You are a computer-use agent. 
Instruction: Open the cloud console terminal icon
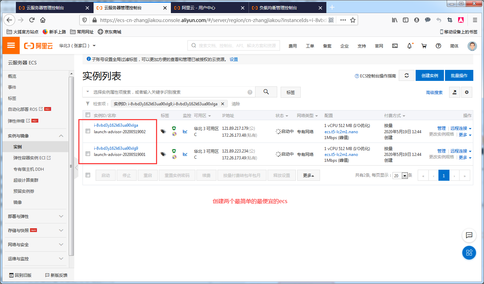[395, 45]
